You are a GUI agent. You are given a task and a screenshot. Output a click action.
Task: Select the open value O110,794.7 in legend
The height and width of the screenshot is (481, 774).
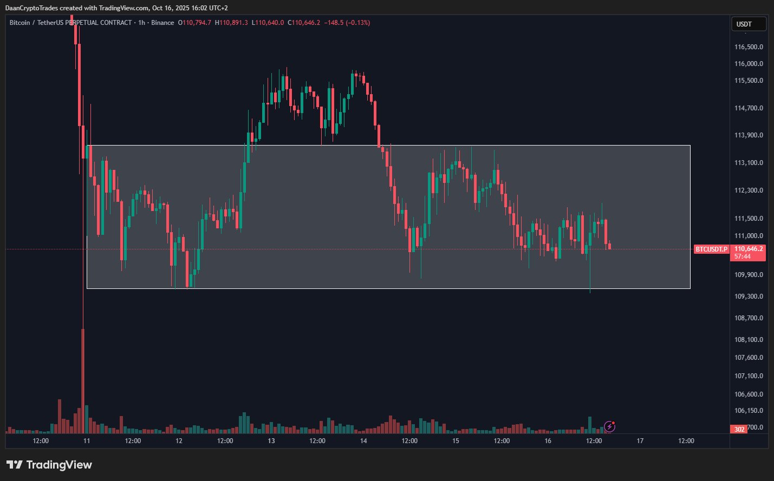194,23
